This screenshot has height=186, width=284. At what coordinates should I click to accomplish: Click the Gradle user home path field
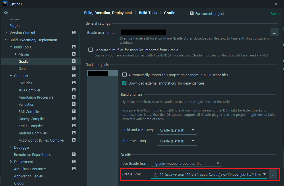195,33
